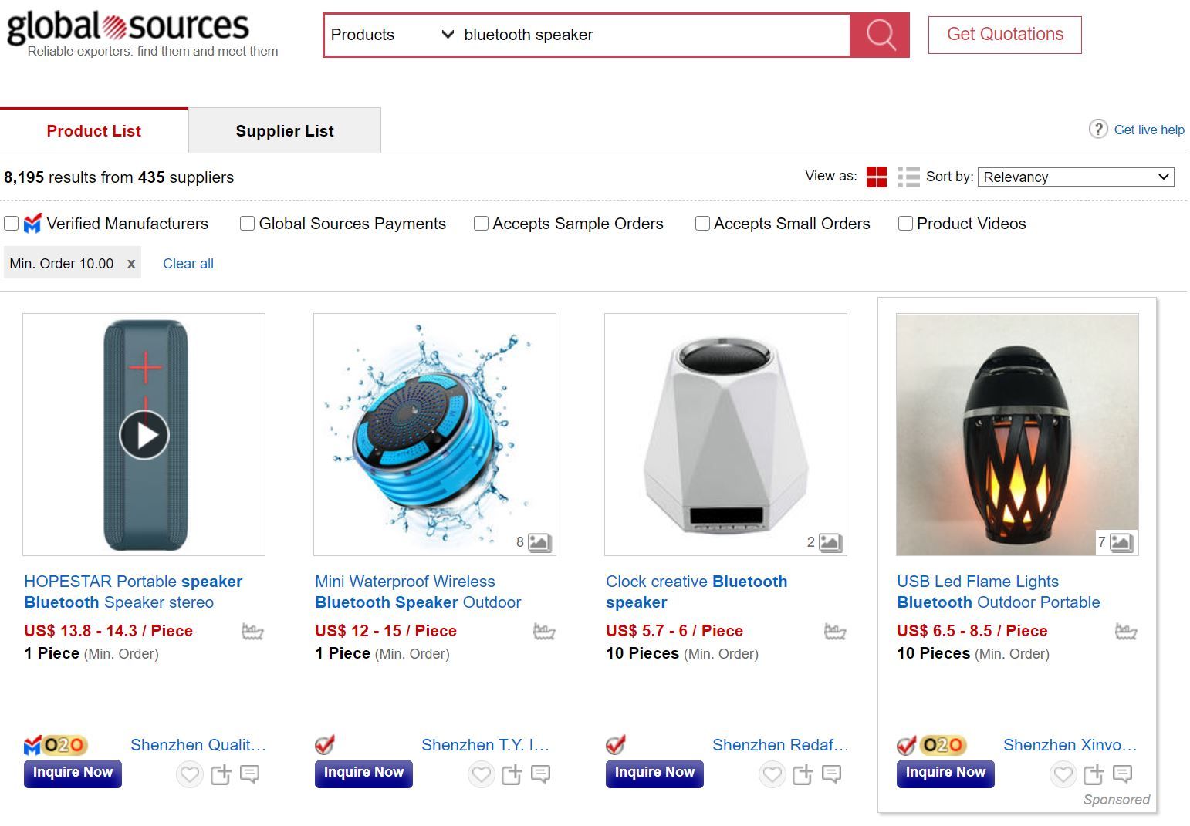Click the red search magnifier button
The image size is (1190, 826).
(x=880, y=35)
